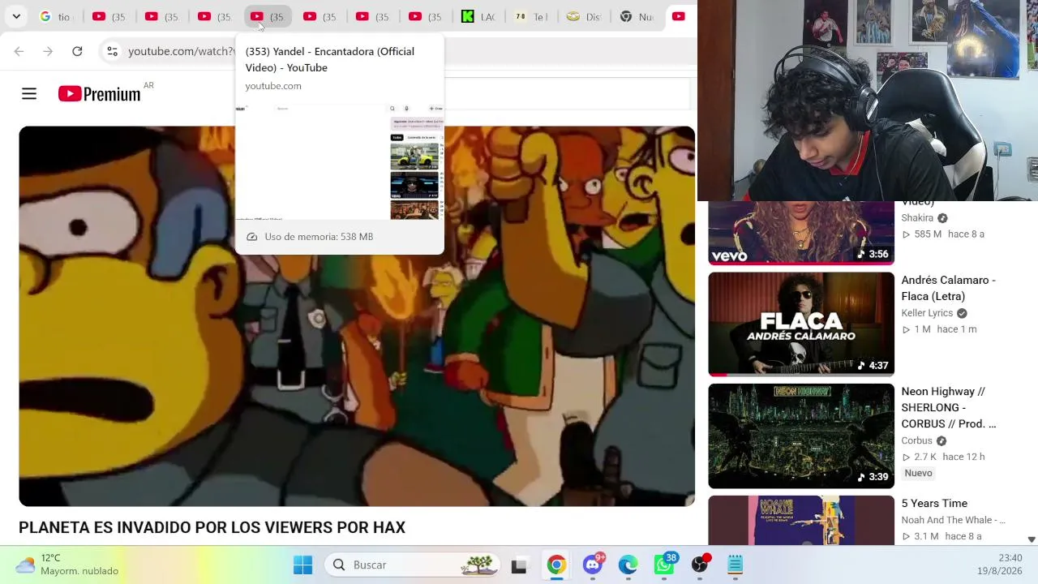
Task: Open Task View on the taskbar
Action: (x=519, y=565)
